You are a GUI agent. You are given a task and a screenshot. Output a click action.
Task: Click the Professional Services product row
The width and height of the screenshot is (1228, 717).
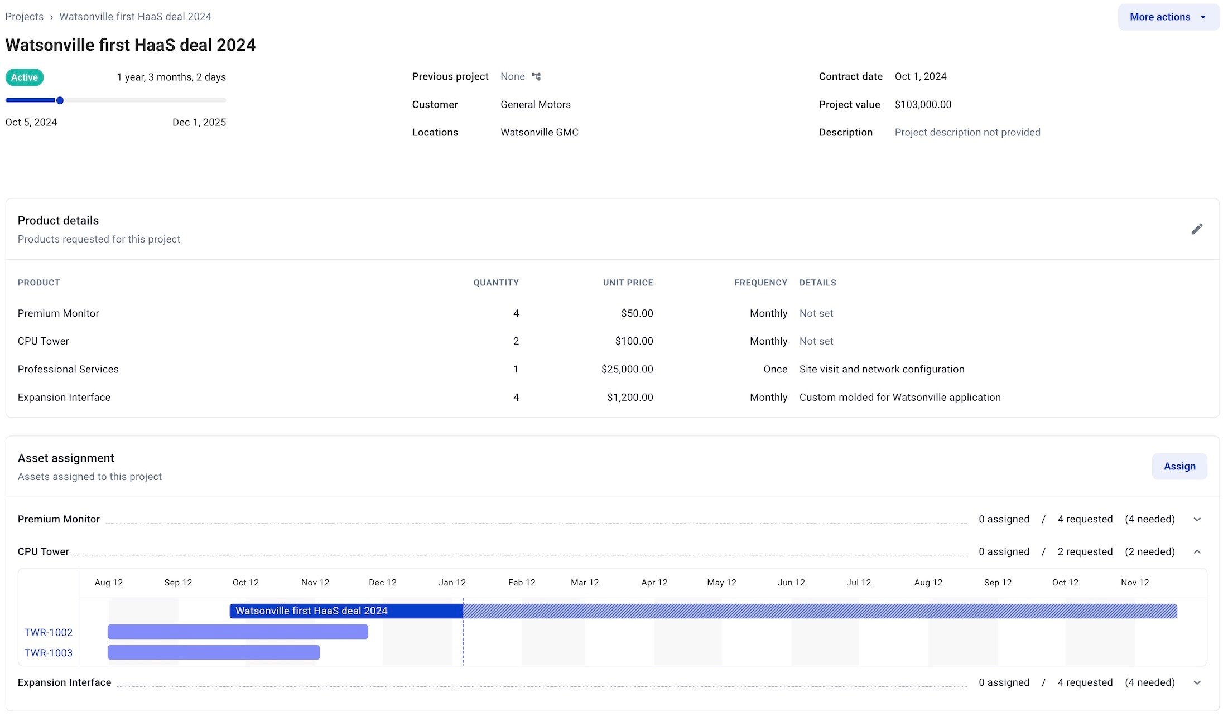[x=612, y=369]
